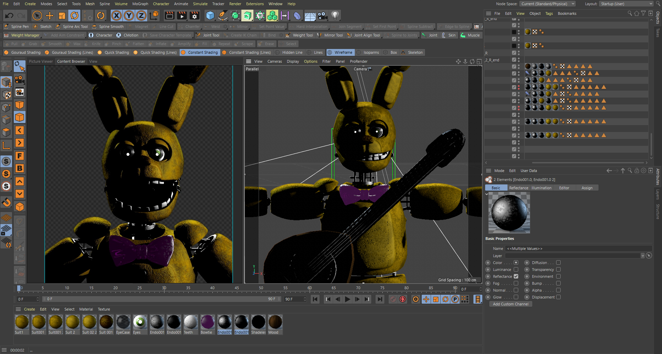Click the Make Editable icon in left toolbar

tap(6, 66)
